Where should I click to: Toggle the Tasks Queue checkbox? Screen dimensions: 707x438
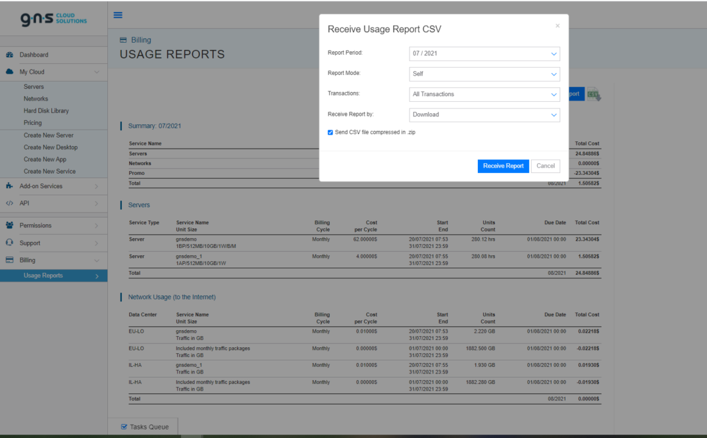click(x=124, y=427)
